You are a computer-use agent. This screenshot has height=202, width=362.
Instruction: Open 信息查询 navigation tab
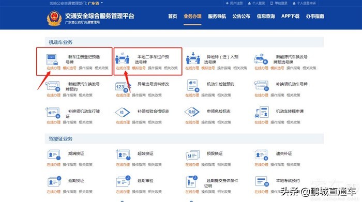[x=266, y=16]
